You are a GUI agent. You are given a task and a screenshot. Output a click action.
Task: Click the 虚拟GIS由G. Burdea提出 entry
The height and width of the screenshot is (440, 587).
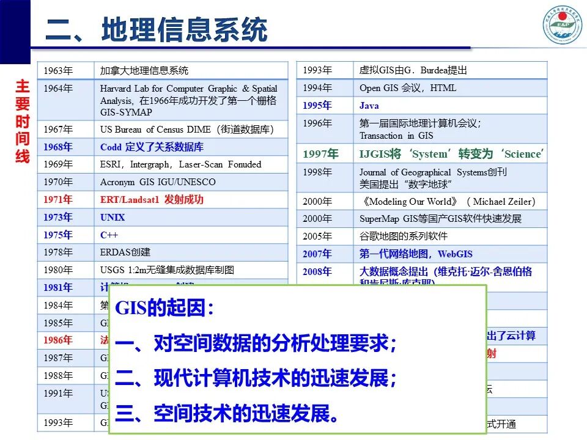click(x=451, y=70)
